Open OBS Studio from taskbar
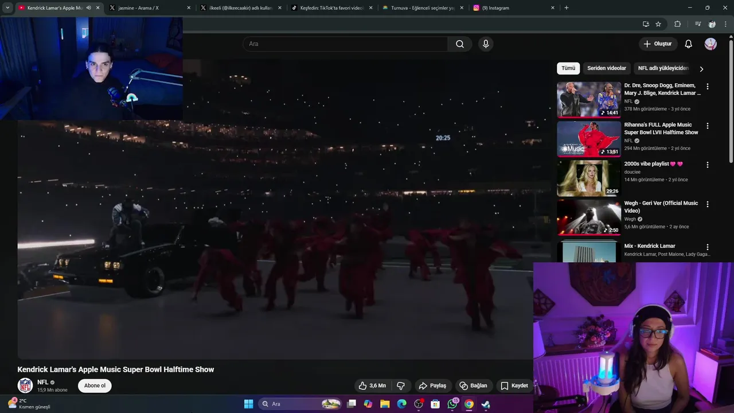The image size is (734, 413). point(419,404)
